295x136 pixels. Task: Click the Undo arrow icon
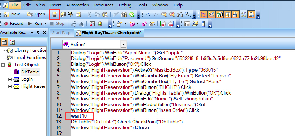tap(148, 14)
